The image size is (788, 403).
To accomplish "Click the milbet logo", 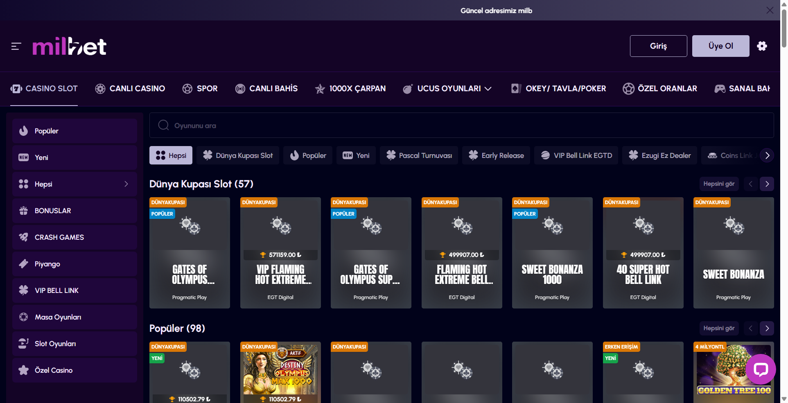I will click(x=70, y=46).
